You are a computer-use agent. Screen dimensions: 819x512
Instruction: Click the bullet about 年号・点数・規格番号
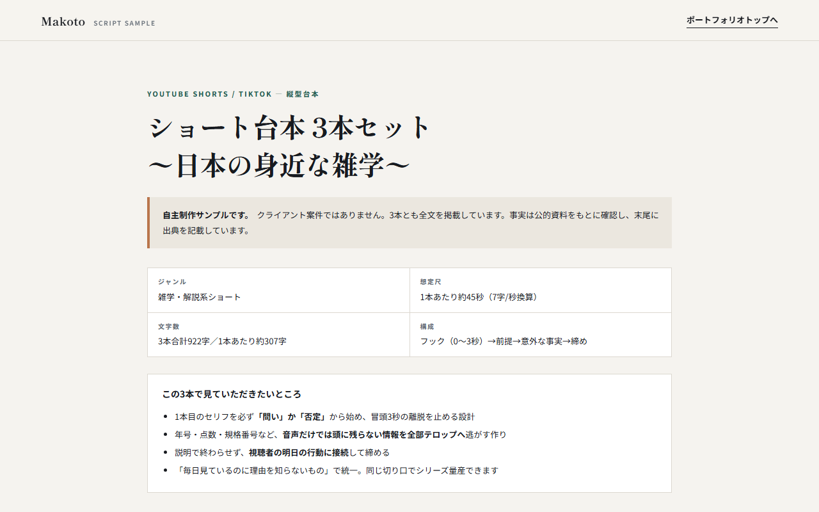(x=340, y=435)
